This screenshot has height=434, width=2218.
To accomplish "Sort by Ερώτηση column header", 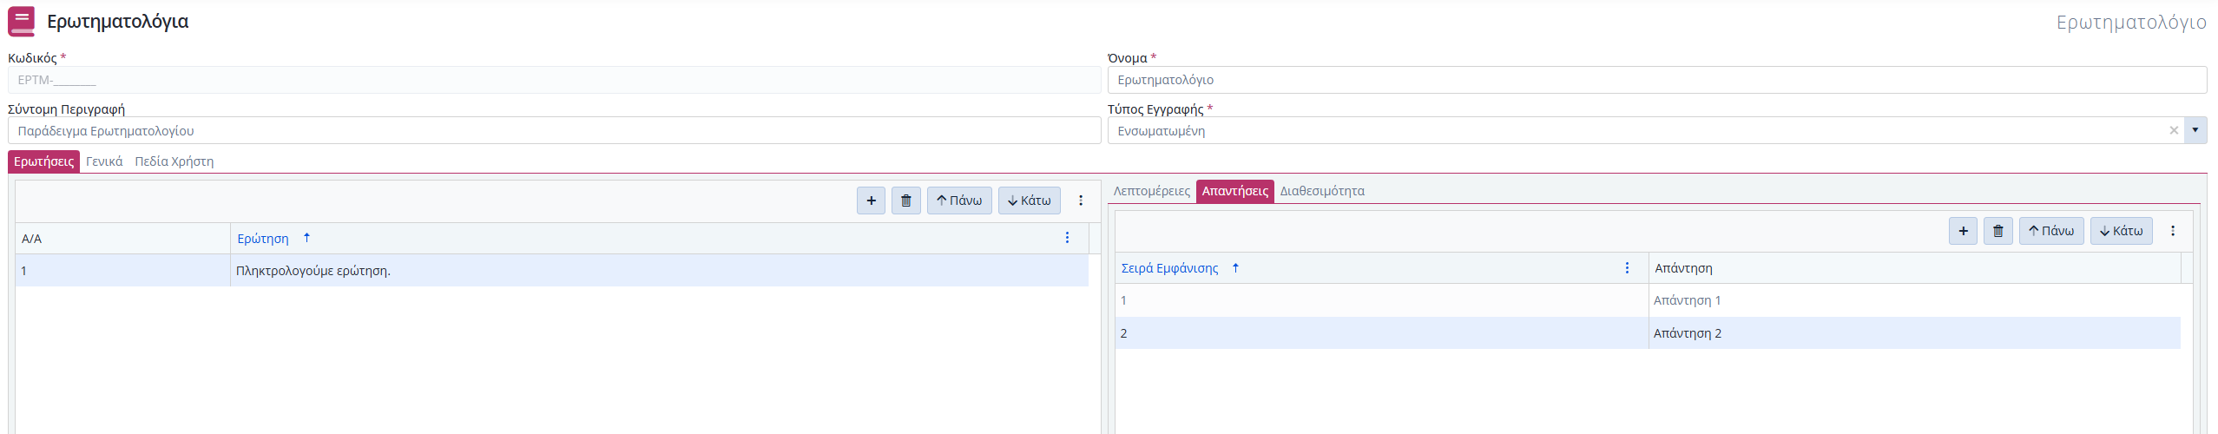I will [x=263, y=239].
